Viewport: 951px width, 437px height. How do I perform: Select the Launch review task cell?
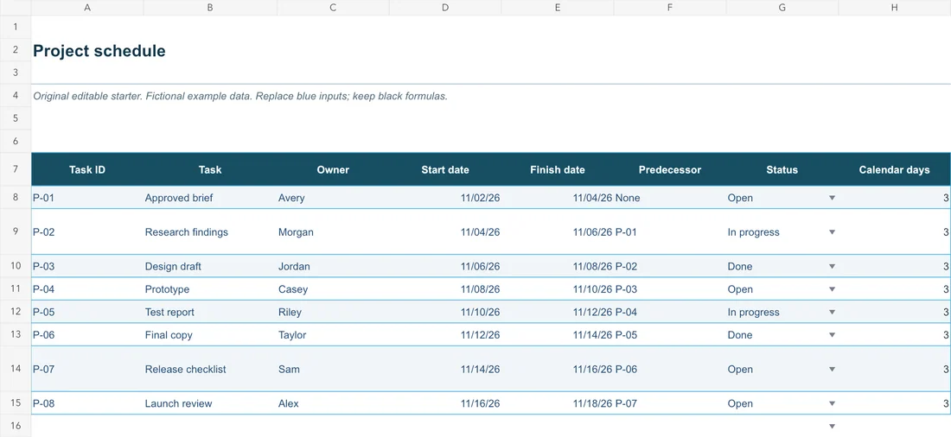pyautogui.click(x=210, y=403)
